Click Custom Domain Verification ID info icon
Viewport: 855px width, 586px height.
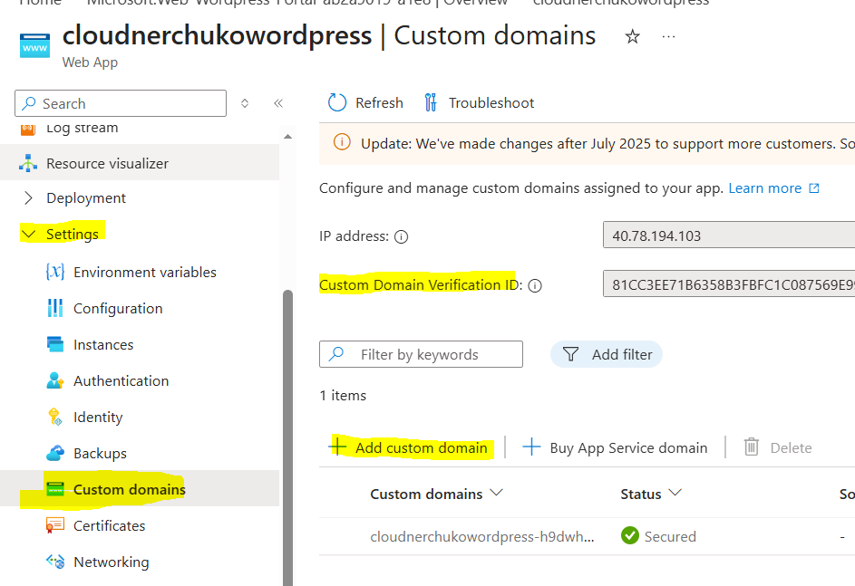[535, 286]
